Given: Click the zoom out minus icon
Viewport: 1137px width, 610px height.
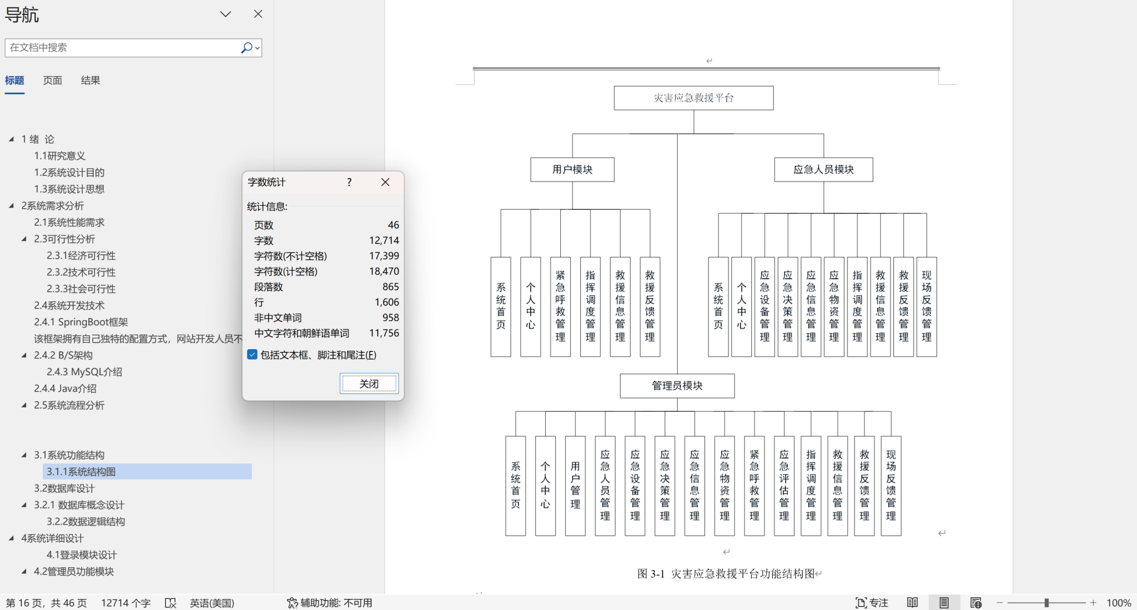Looking at the screenshot, I should (x=1000, y=603).
